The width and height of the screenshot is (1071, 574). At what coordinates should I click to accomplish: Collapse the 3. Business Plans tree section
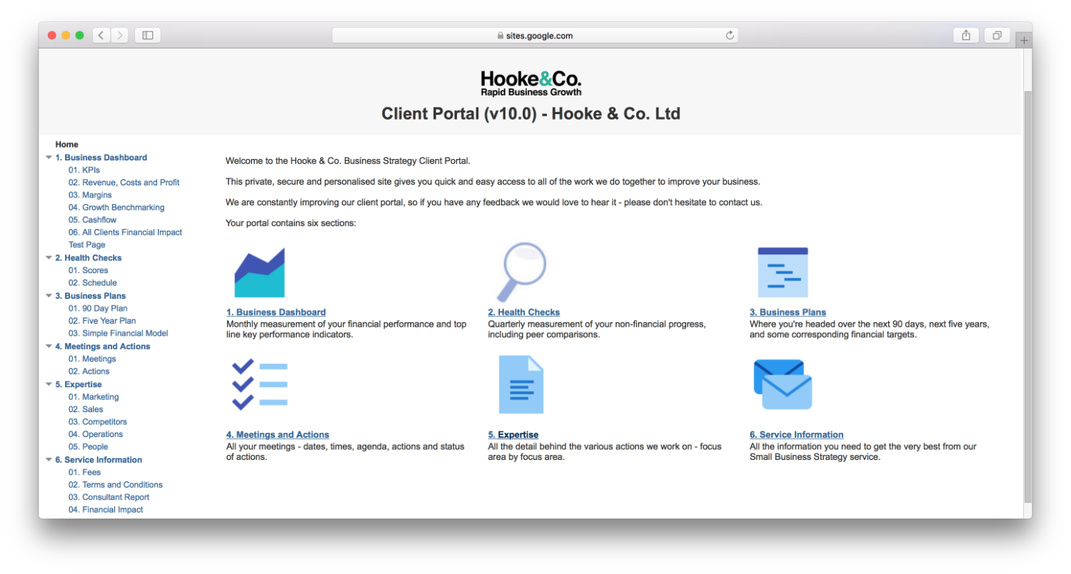point(49,296)
